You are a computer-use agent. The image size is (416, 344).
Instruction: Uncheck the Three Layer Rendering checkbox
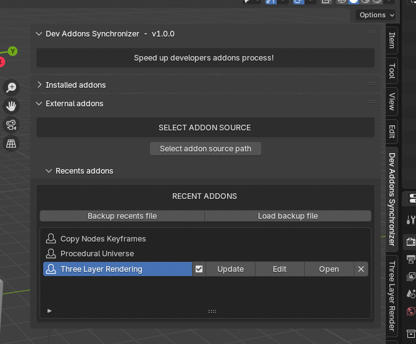(199, 269)
